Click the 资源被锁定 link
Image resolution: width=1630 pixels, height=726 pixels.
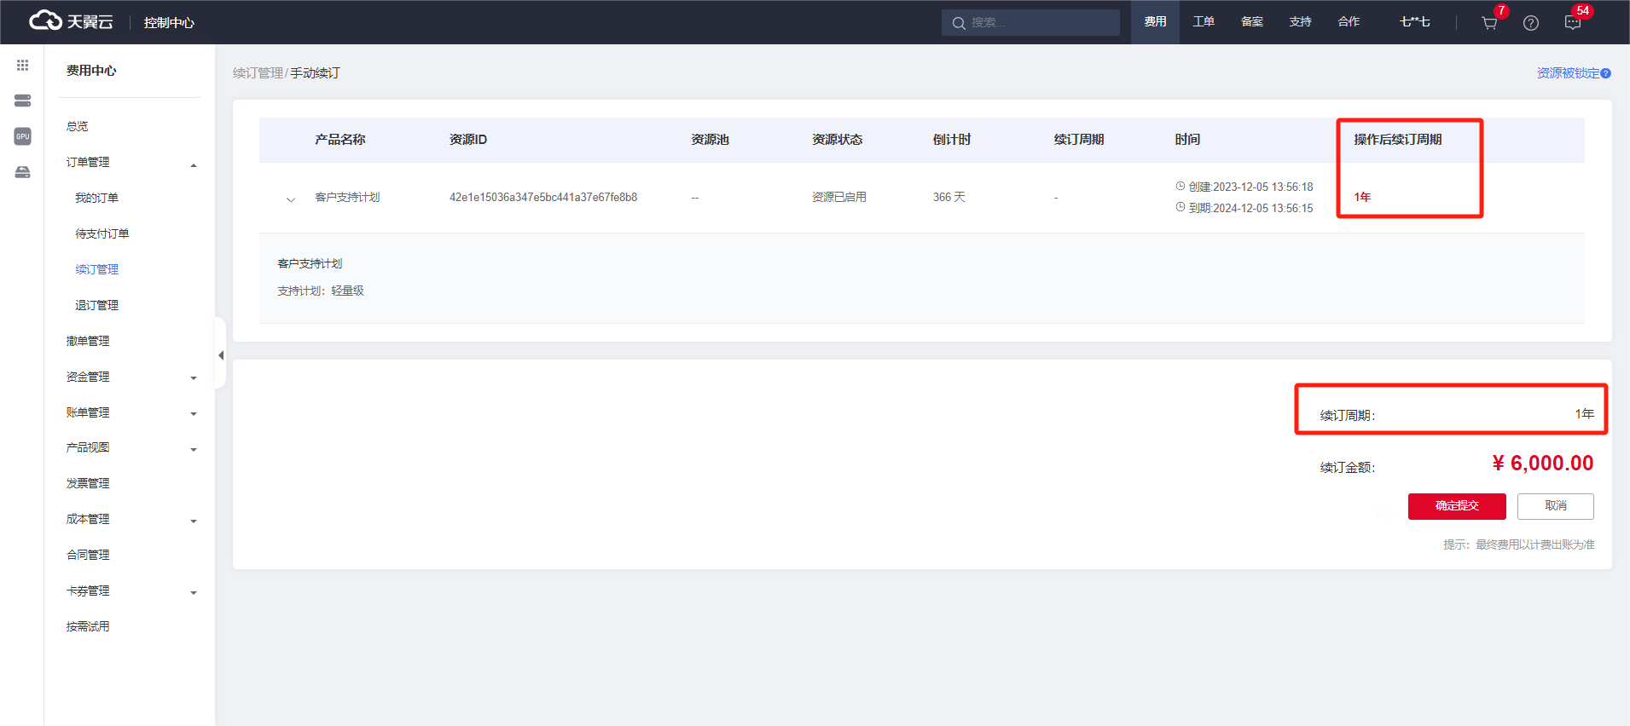[x=1568, y=73]
